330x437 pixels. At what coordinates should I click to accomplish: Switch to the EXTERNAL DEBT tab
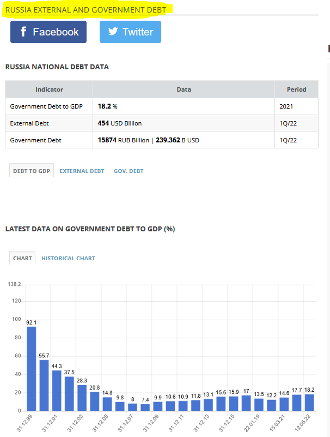point(82,171)
